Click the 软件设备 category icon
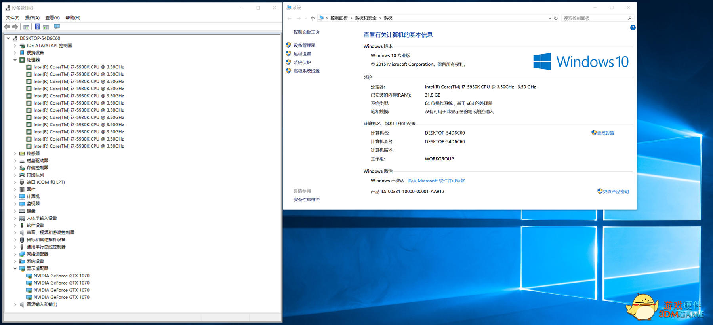713x325 pixels. [22, 225]
